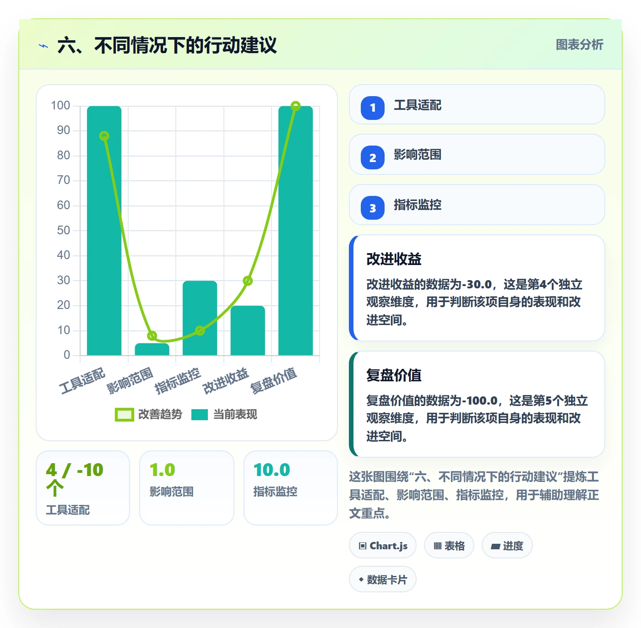Click the 影响范围 bar in the chart
This screenshot has width=641, height=628.
[x=152, y=349]
